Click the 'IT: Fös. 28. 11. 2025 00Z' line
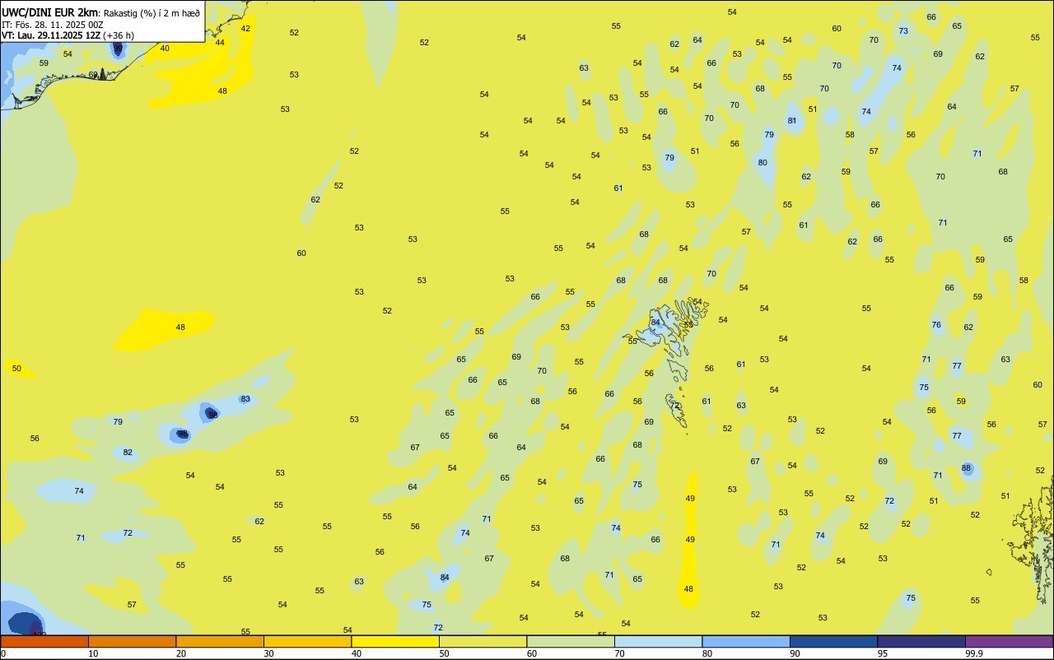 coord(53,25)
